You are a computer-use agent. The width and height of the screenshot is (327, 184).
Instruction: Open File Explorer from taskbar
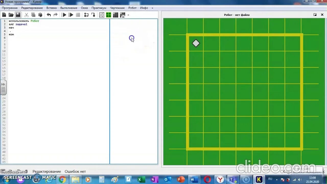75,180
